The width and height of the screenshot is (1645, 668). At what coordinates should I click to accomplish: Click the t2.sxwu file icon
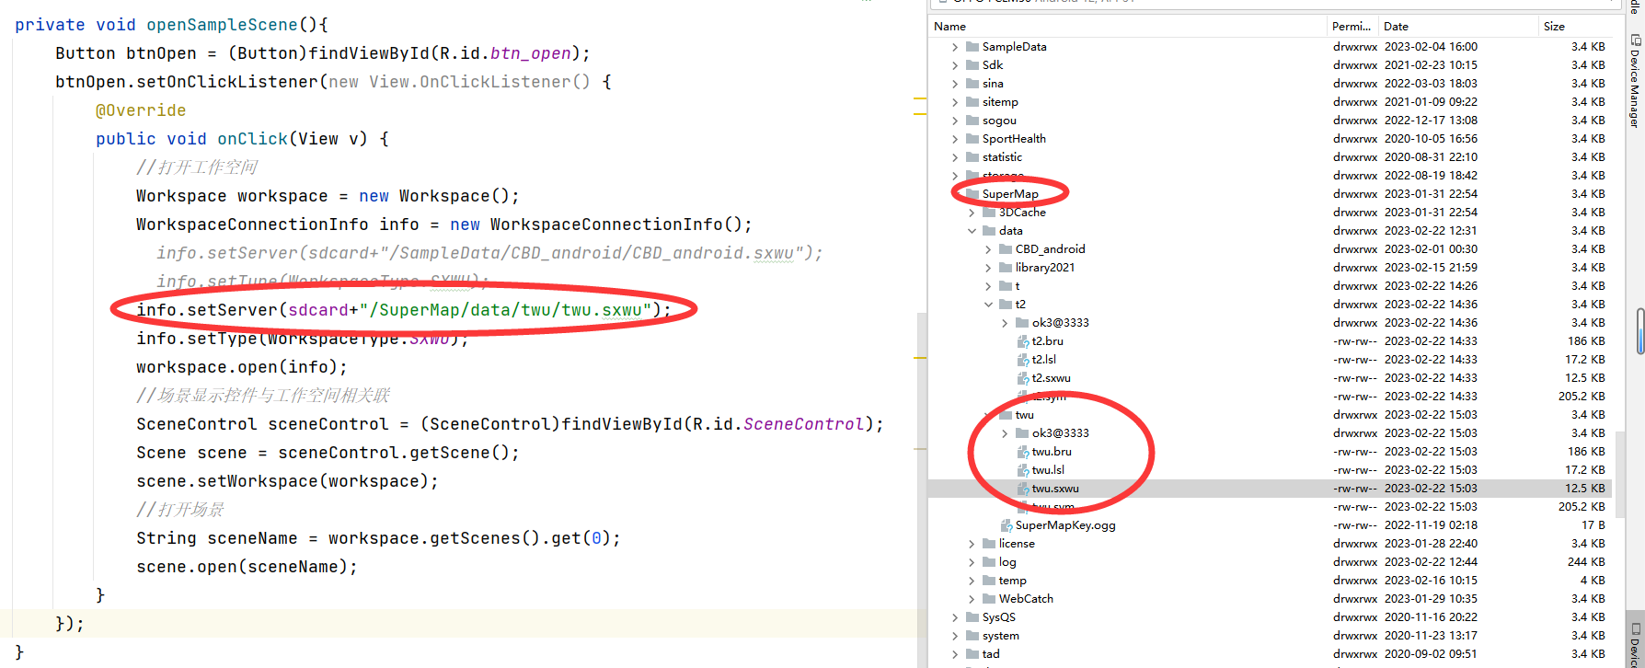tap(1023, 377)
